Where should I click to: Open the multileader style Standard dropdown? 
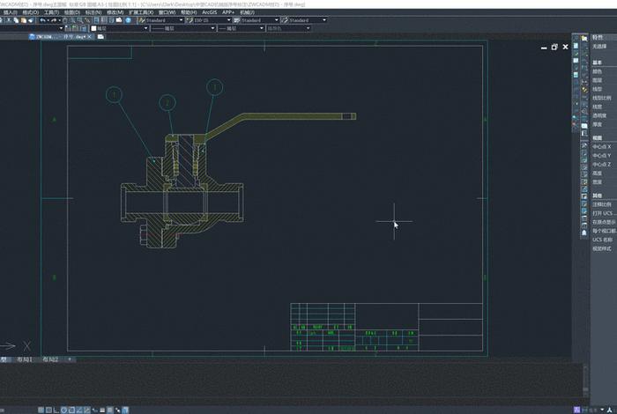click(x=308, y=20)
